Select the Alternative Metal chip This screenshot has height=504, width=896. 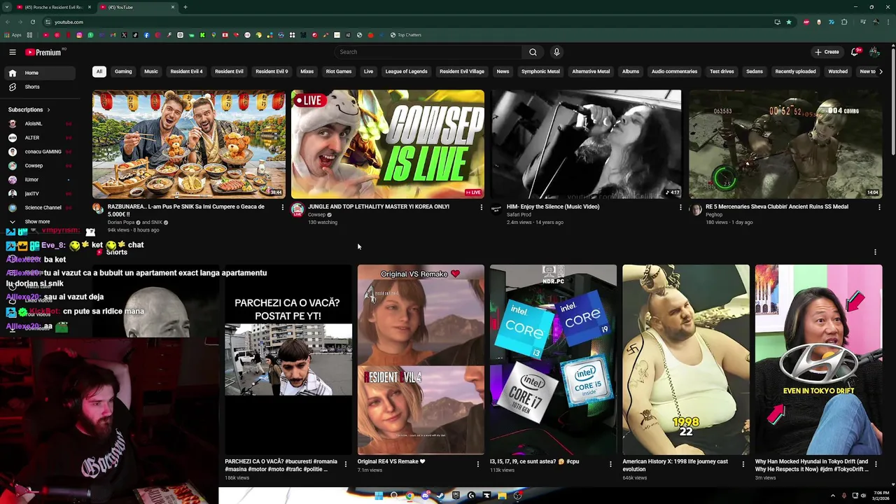[591, 71]
